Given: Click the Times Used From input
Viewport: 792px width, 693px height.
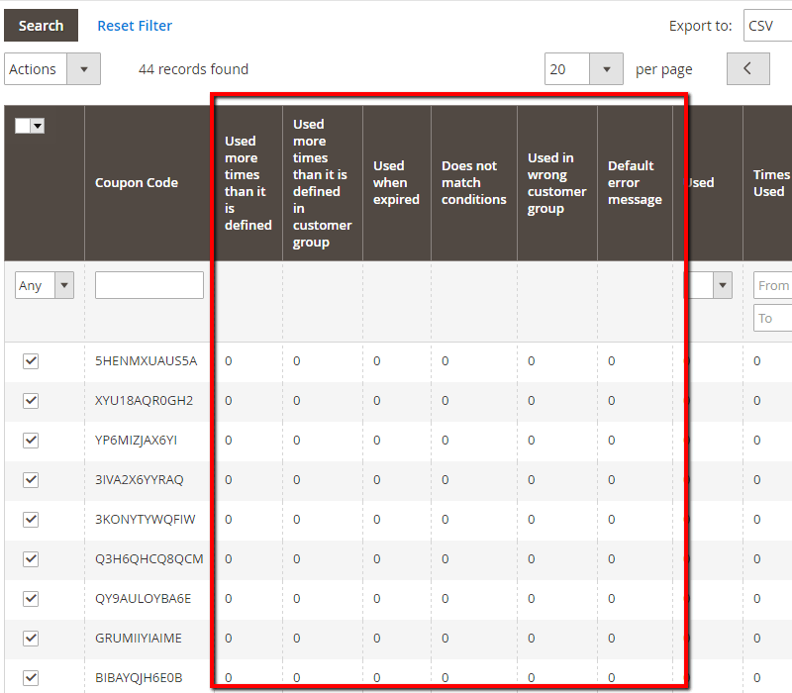Looking at the screenshot, I should (773, 285).
